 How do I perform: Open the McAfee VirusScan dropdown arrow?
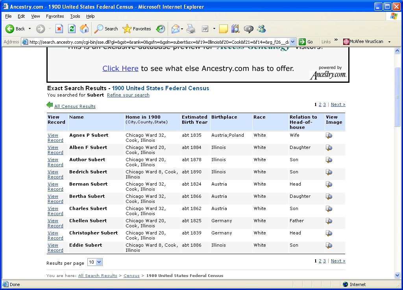[x=389, y=42]
